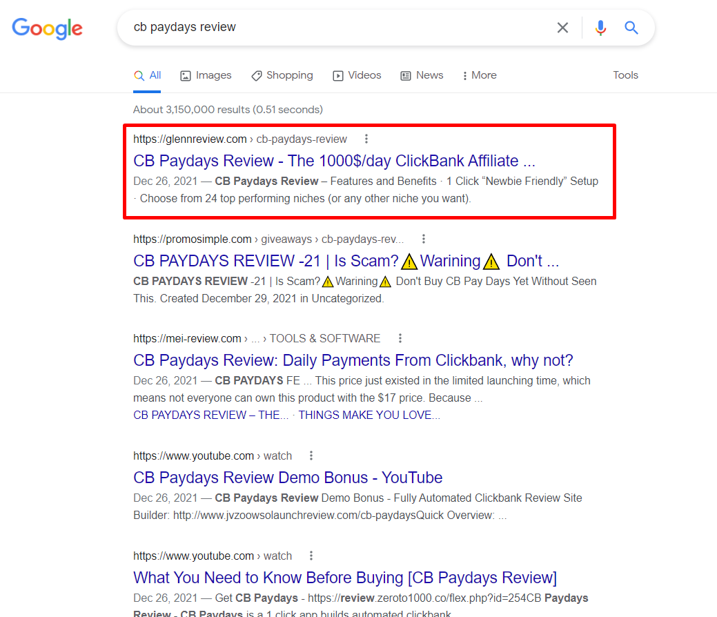Open the Videos tab

pyautogui.click(x=357, y=75)
